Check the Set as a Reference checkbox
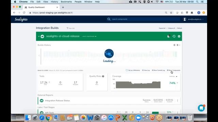The width and height of the screenshot is (218, 122). [127, 70]
